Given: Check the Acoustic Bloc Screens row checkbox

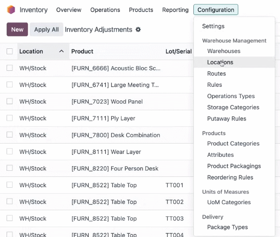Looking at the screenshot, I should tap(9, 68).
